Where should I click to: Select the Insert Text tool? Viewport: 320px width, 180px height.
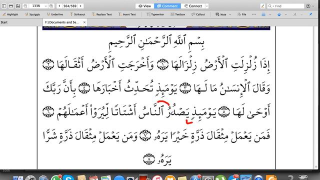coord(127,14)
